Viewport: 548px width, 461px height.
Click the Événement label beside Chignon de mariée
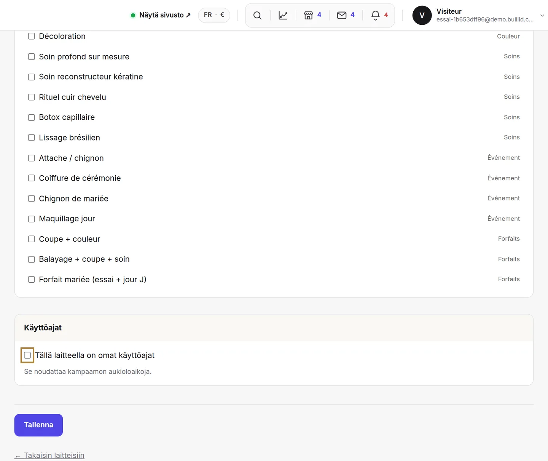(503, 198)
